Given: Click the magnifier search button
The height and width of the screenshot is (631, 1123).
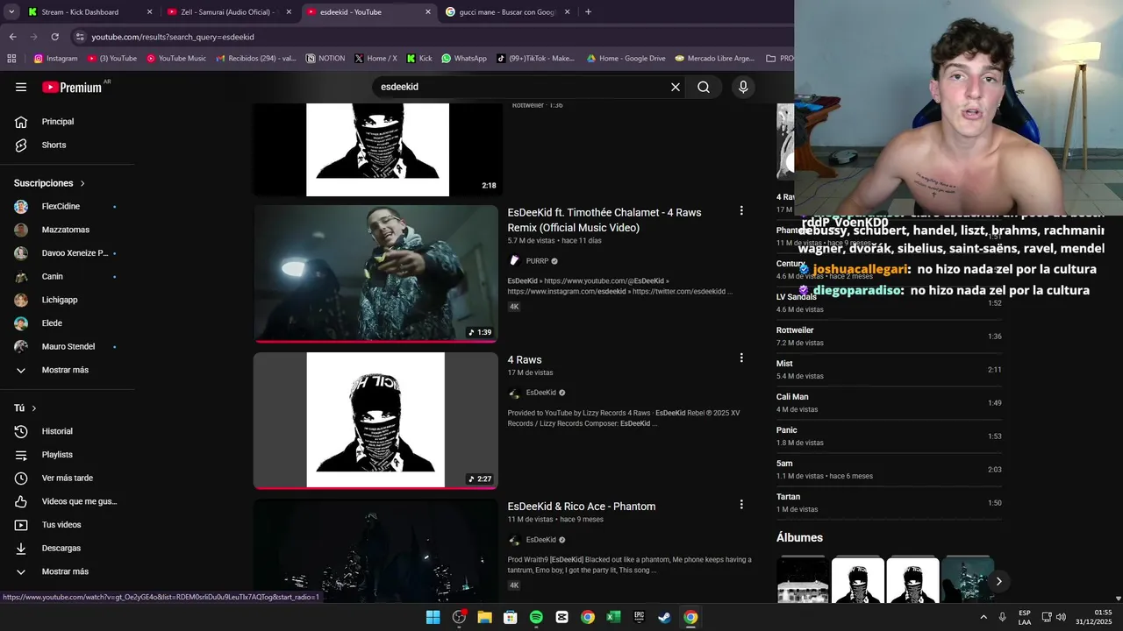Looking at the screenshot, I should click(x=704, y=87).
